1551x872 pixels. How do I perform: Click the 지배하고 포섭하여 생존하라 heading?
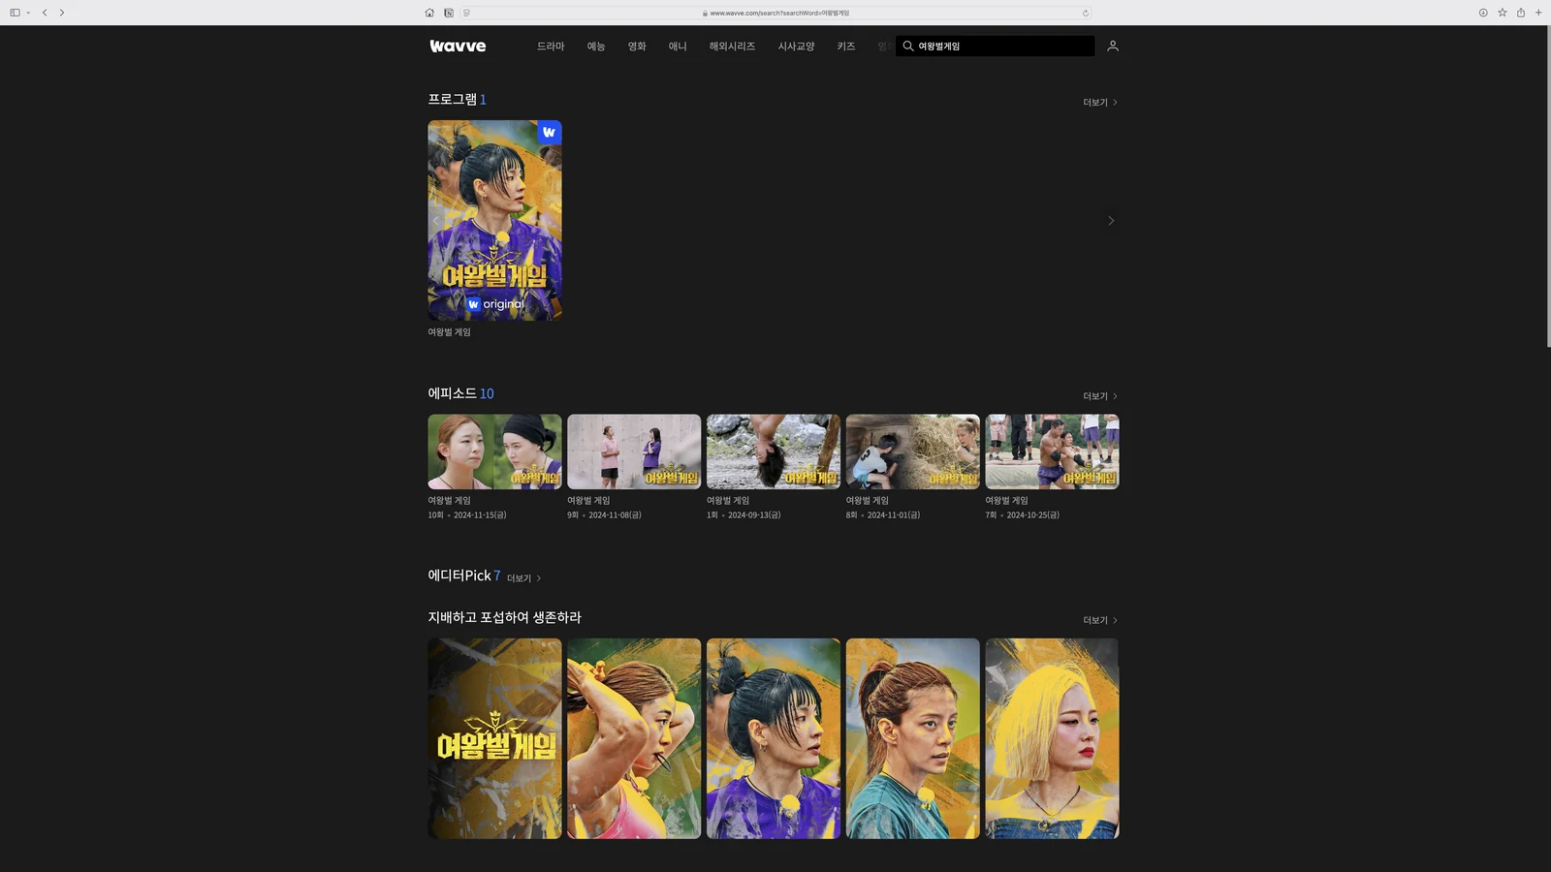tap(505, 617)
